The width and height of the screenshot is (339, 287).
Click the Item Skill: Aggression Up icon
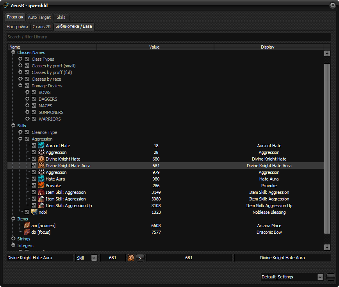pos(41,205)
